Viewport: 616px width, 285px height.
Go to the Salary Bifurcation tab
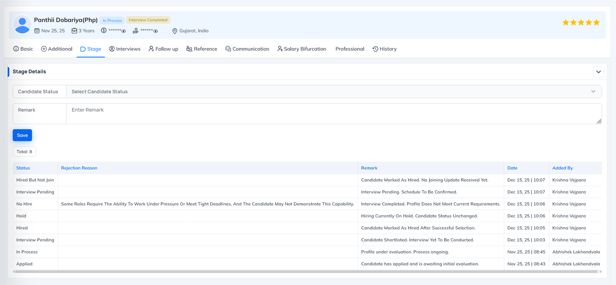302,49
